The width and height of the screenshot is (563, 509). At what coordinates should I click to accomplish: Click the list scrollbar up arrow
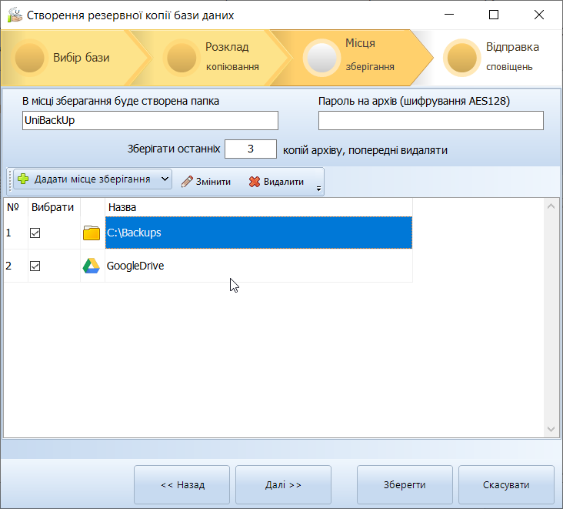tap(551, 206)
